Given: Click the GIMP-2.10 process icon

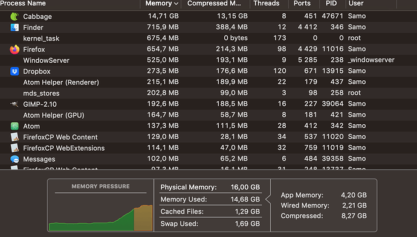Looking at the screenshot, I should 15,104.
